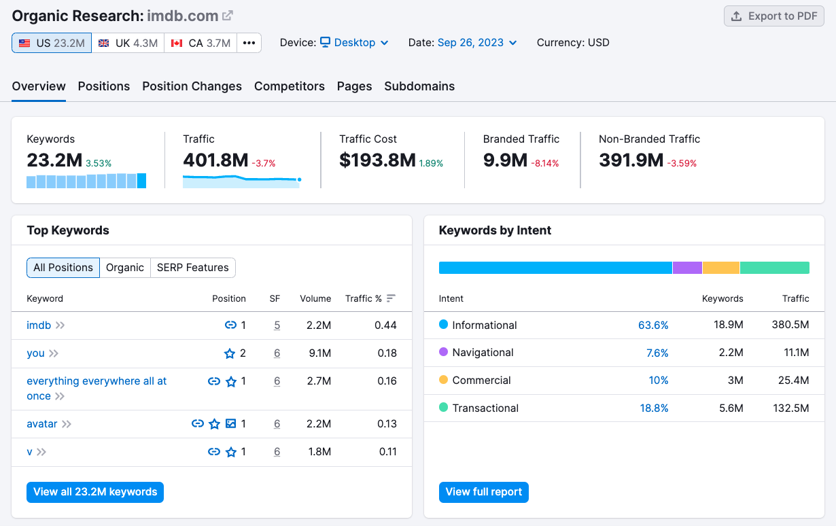The width and height of the screenshot is (836, 526).
Task: Click double chevron next to 'you' keyword
Action: 54,353
